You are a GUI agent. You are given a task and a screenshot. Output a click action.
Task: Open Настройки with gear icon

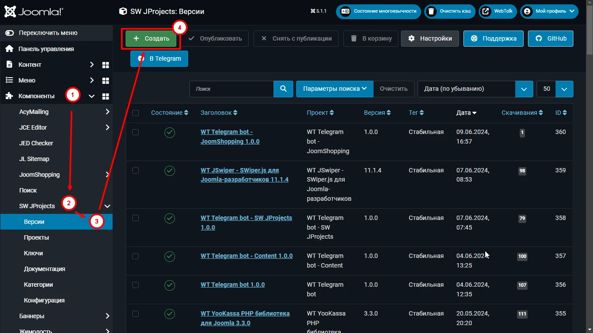(x=430, y=38)
